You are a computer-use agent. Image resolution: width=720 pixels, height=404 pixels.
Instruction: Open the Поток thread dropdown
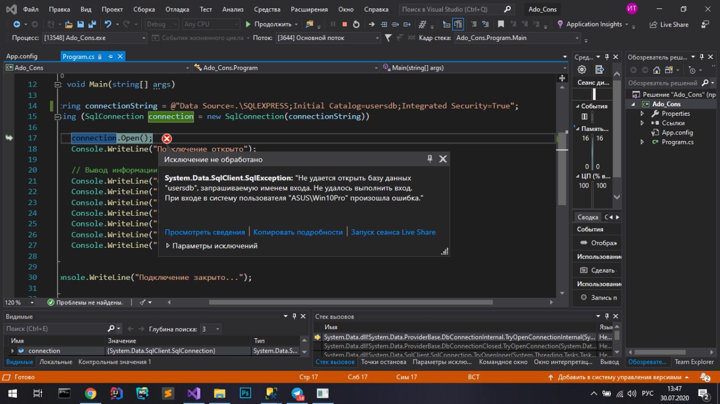pyautogui.click(x=327, y=38)
